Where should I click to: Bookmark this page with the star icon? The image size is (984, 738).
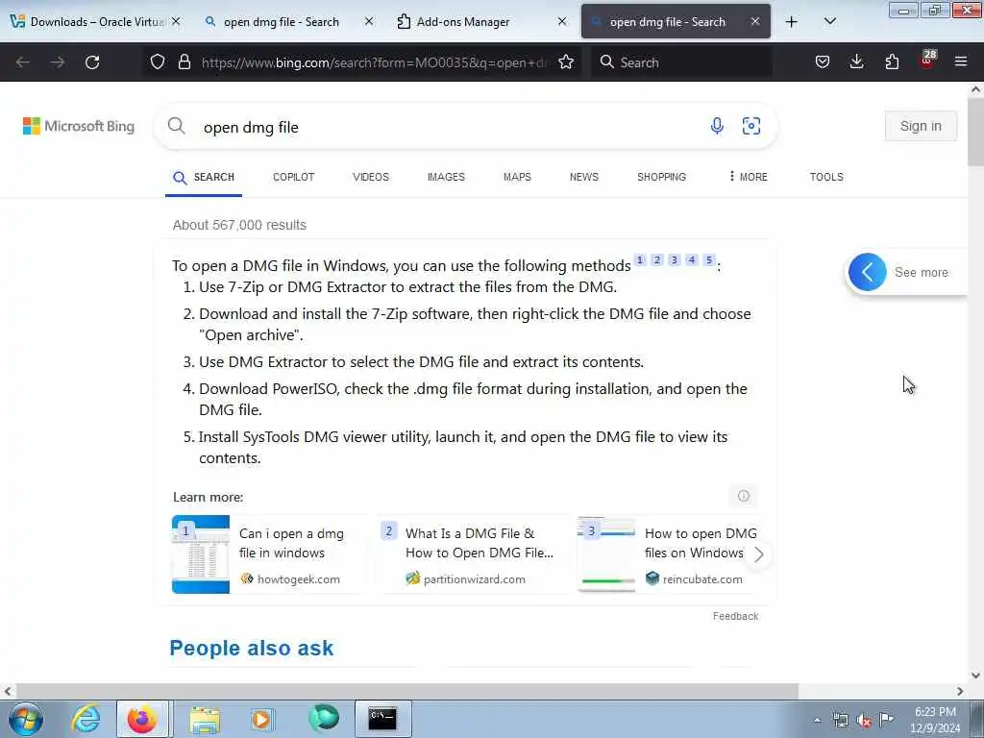tap(566, 61)
